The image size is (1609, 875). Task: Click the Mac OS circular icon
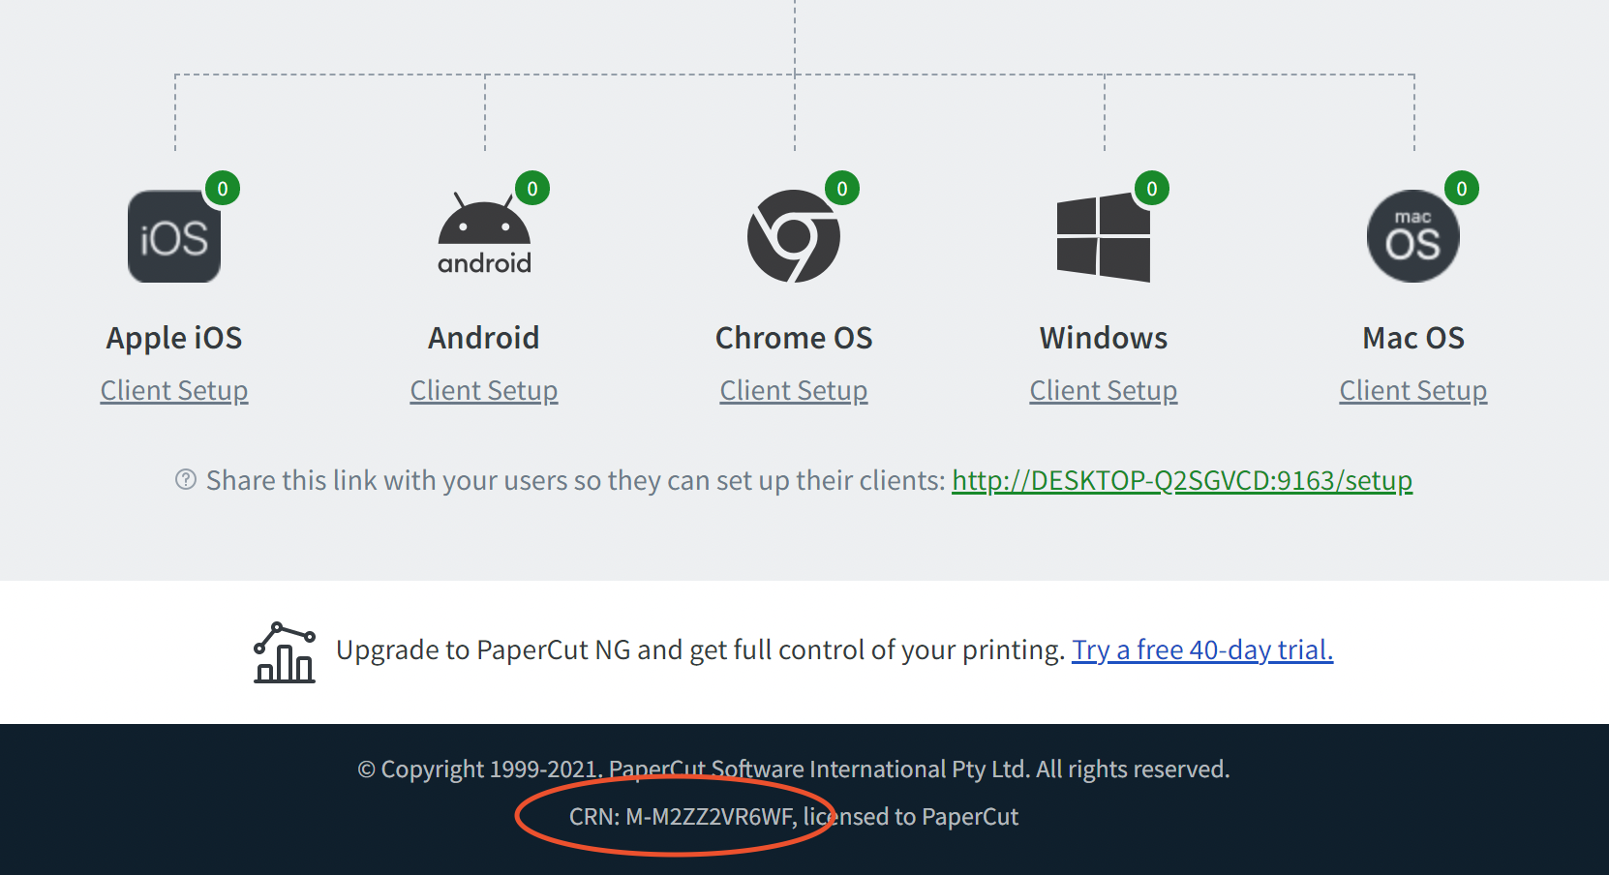(1412, 235)
